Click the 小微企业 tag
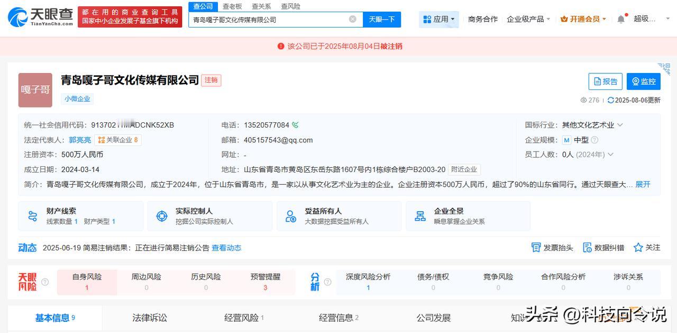Screen dimensions: 677x333 click(x=77, y=98)
